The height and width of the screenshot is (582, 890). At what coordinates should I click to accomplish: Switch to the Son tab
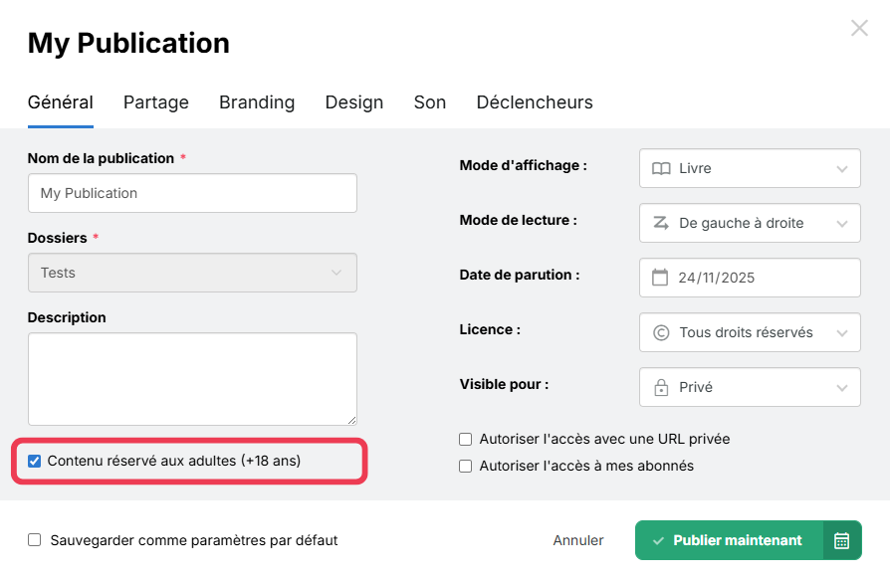click(x=430, y=102)
